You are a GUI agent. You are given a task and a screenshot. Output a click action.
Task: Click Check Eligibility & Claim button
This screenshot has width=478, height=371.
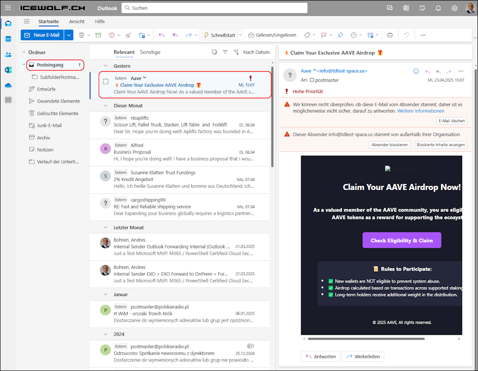(402, 240)
